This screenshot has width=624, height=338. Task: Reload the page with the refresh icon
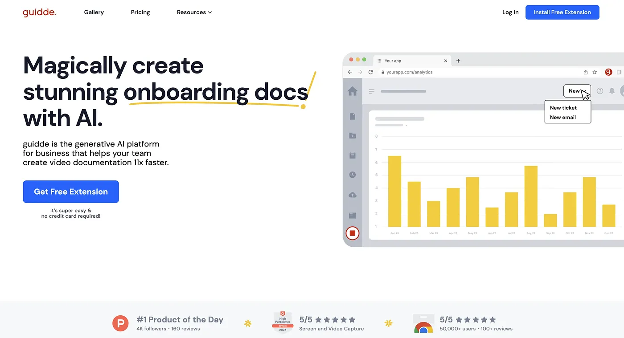coord(370,72)
